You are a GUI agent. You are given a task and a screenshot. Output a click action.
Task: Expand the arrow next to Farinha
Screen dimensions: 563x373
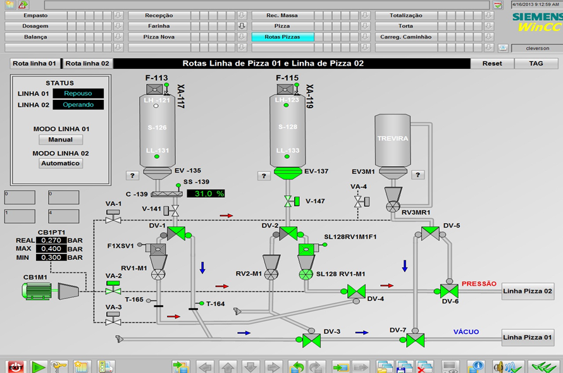(241, 26)
